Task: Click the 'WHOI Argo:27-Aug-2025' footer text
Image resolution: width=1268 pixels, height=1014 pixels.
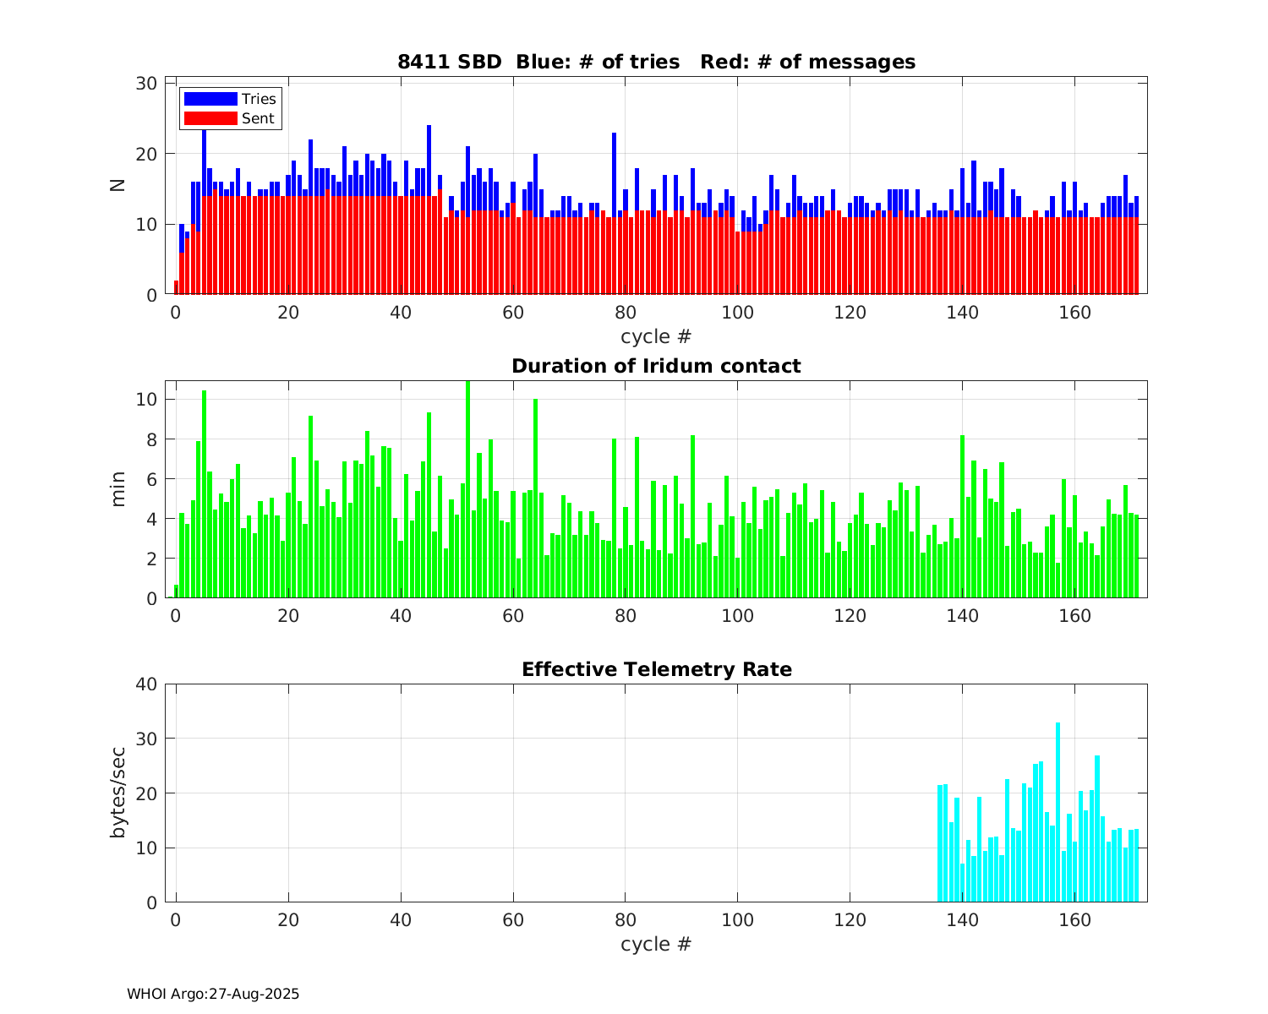Action: point(213,995)
